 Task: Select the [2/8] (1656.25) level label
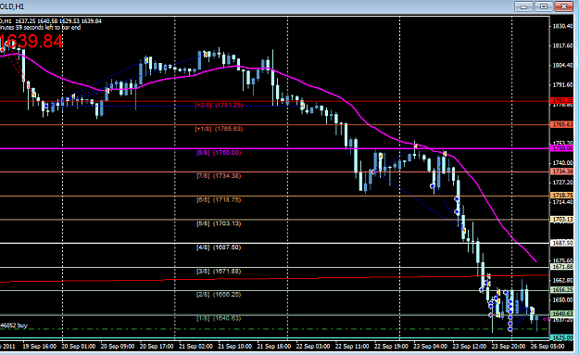click(x=219, y=295)
